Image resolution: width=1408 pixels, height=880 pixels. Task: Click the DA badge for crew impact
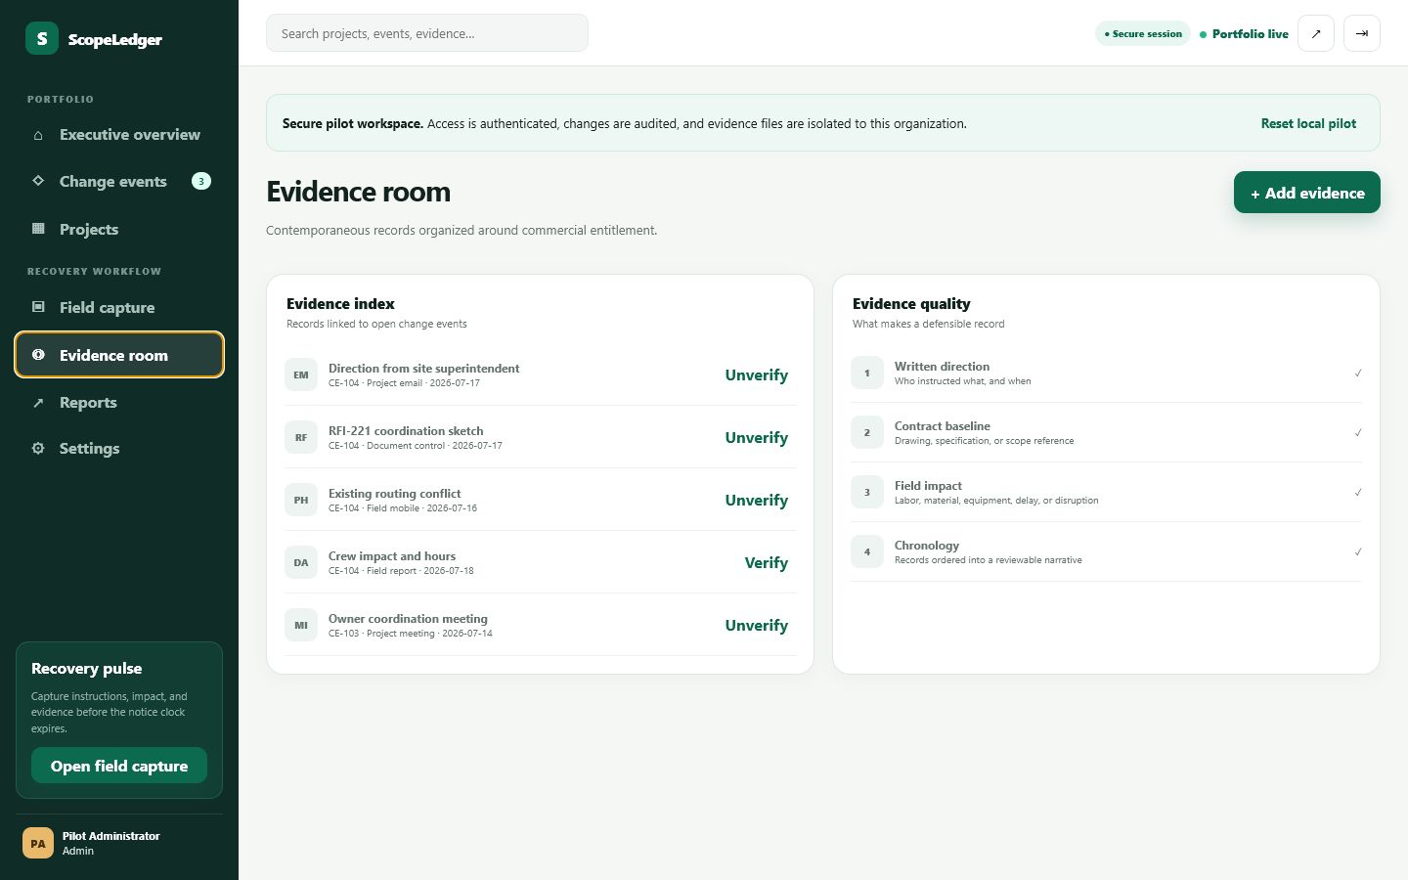[x=301, y=562]
